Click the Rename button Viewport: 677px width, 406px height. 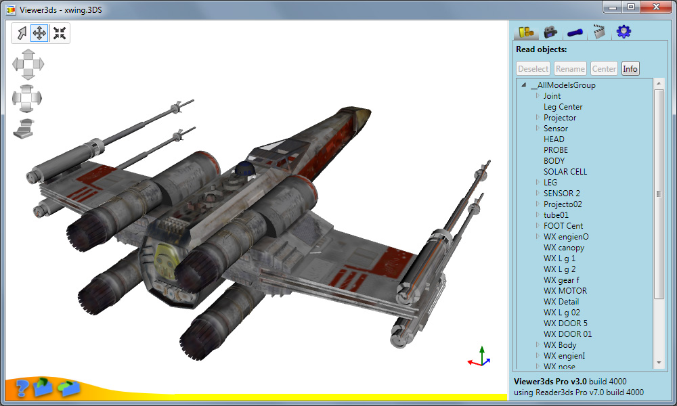pyautogui.click(x=570, y=68)
